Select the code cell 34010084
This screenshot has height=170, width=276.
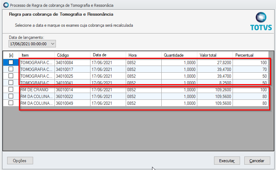tap(72, 62)
